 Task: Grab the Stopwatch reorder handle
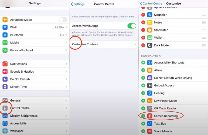coord(204,30)
